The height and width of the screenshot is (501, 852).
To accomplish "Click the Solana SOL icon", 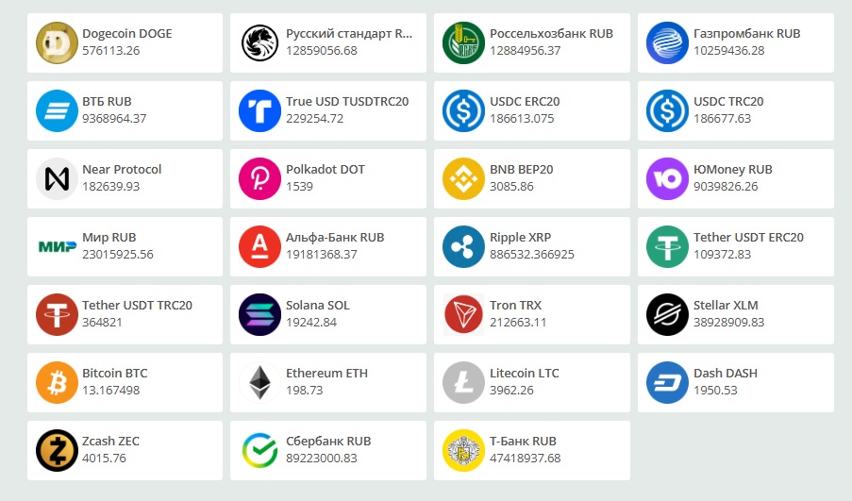I will (x=260, y=314).
